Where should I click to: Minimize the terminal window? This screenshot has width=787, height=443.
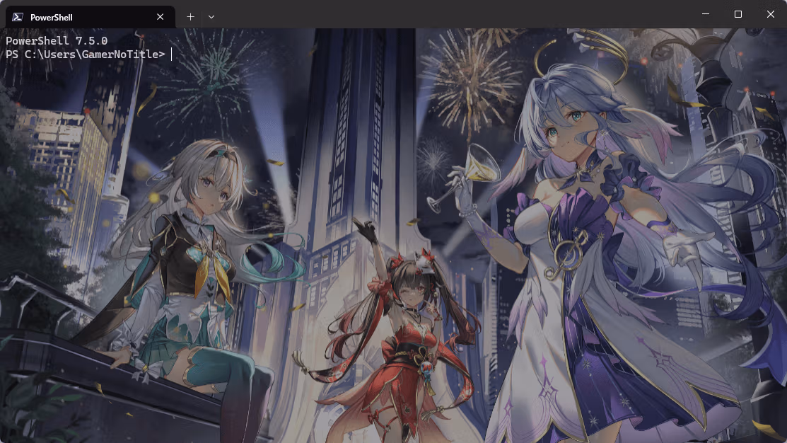(706, 14)
